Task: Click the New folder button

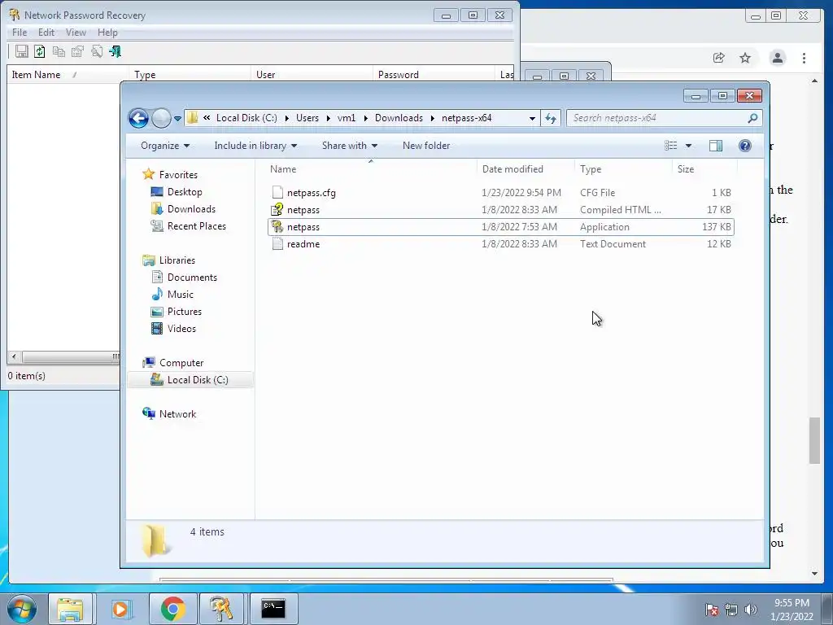Action: (426, 146)
